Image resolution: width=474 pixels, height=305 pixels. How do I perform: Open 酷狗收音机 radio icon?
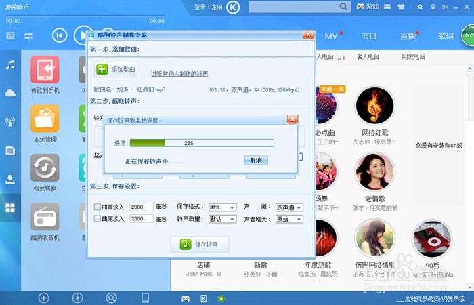[x=45, y=217]
